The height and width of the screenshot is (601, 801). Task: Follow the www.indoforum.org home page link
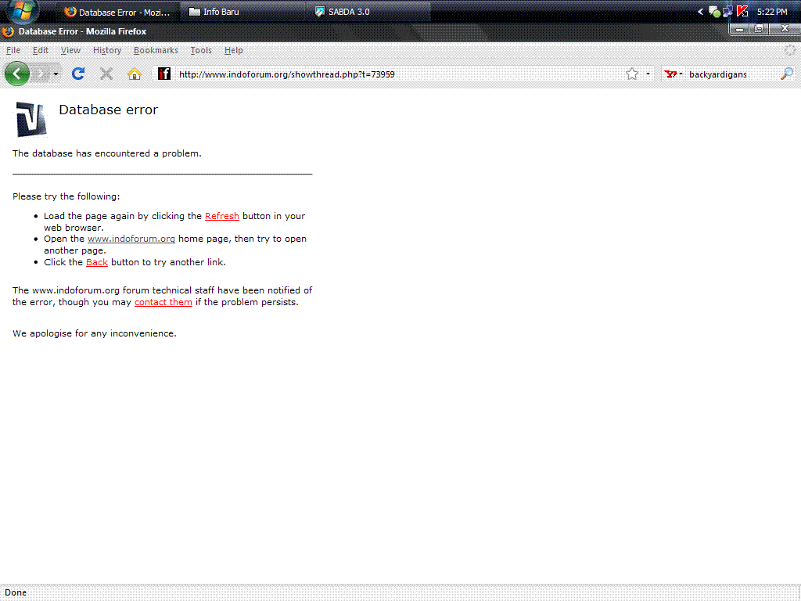click(131, 239)
